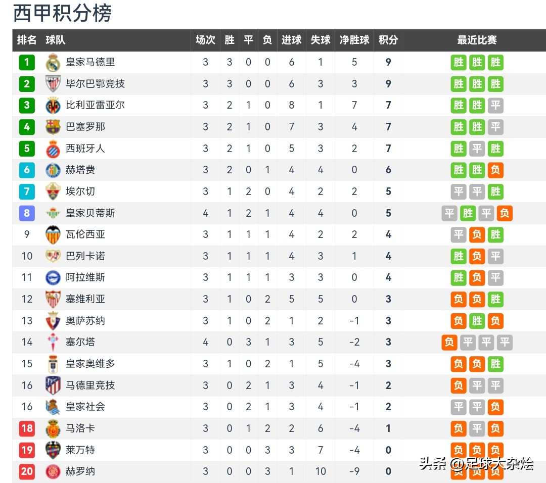Open team link 巴塞罗那
Image resolution: width=546 pixels, height=483 pixels.
tap(85, 127)
